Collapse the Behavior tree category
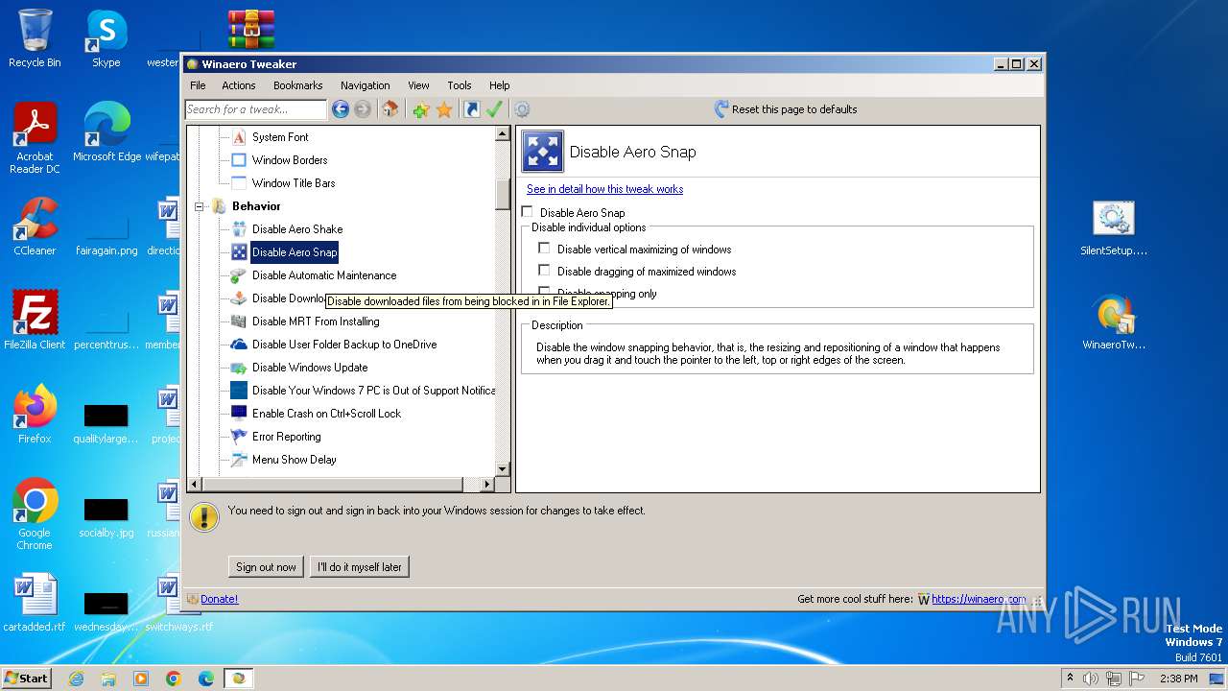This screenshot has width=1228, height=691. pyautogui.click(x=201, y=206)
